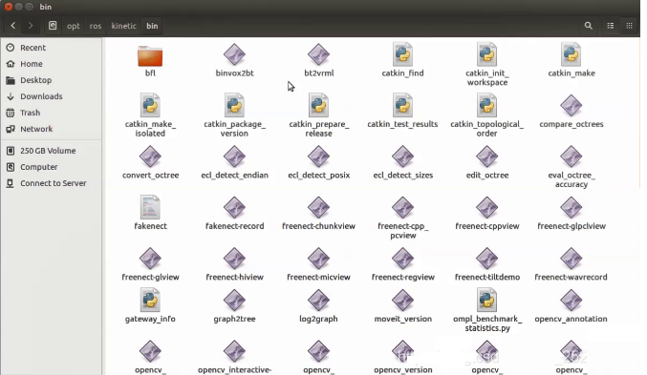Go back using the back arrow
This screenshot has width=647, height=375.
(x=13, y=26)
